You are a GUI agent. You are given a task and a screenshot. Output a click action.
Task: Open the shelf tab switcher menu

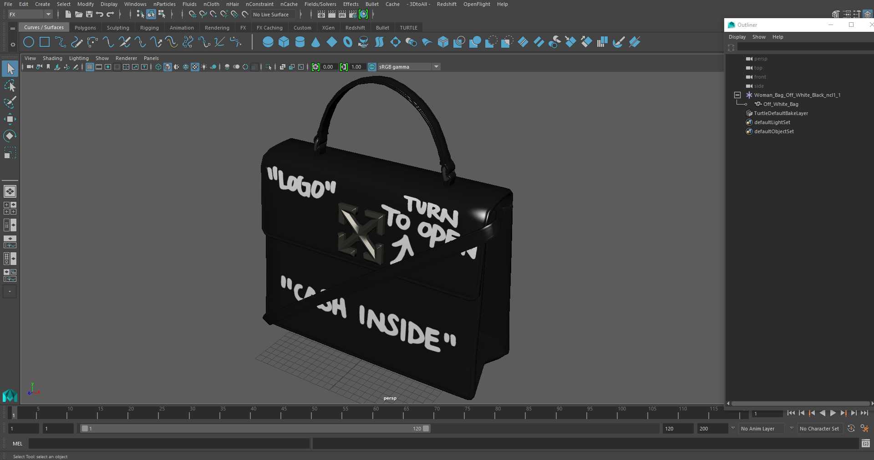pos(13,28)
